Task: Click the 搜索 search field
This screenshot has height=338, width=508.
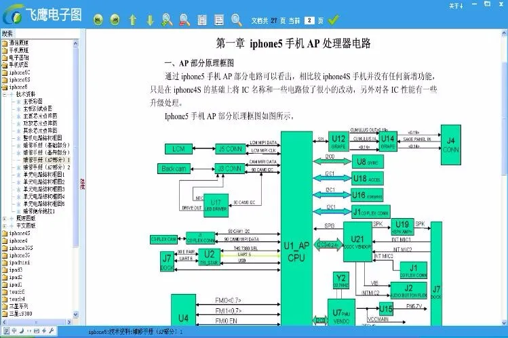Action: pyautogui.click(x=47, y=34)
